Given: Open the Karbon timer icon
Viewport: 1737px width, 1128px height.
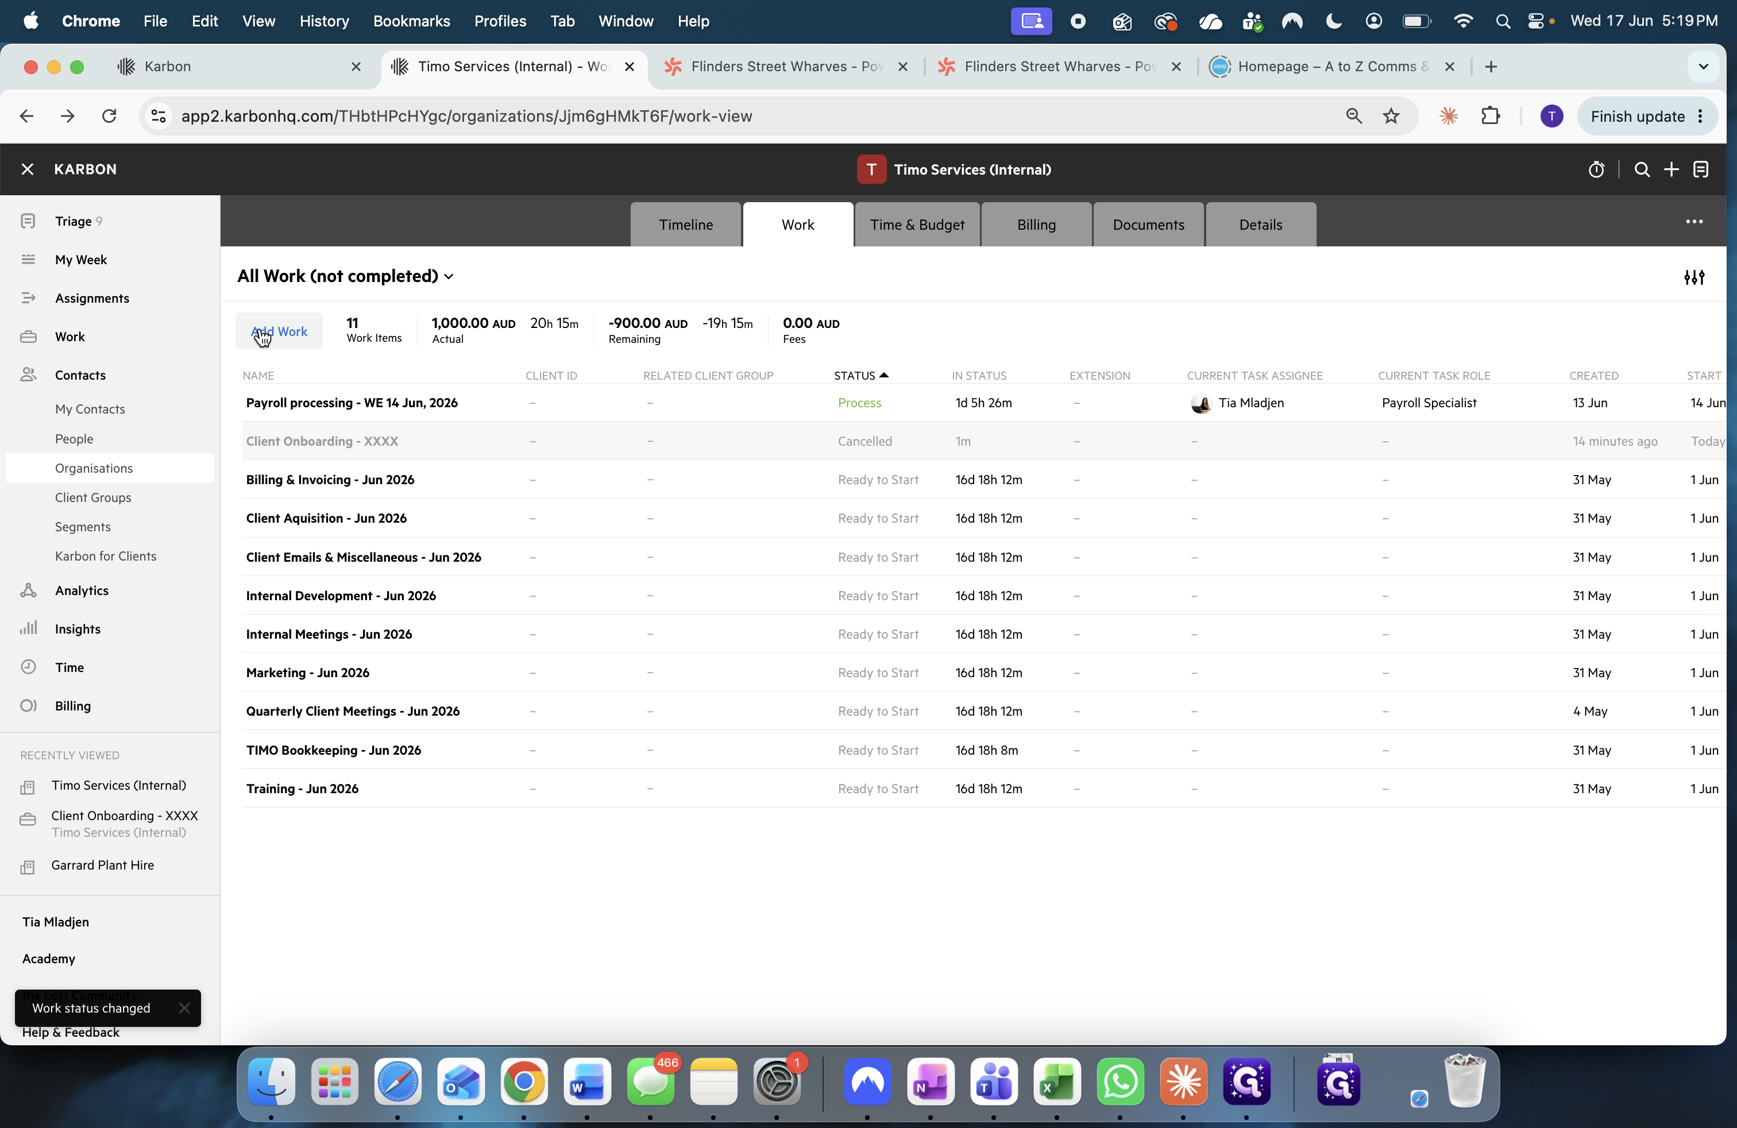Looking at the screenshot, I should coord(1596,169).
